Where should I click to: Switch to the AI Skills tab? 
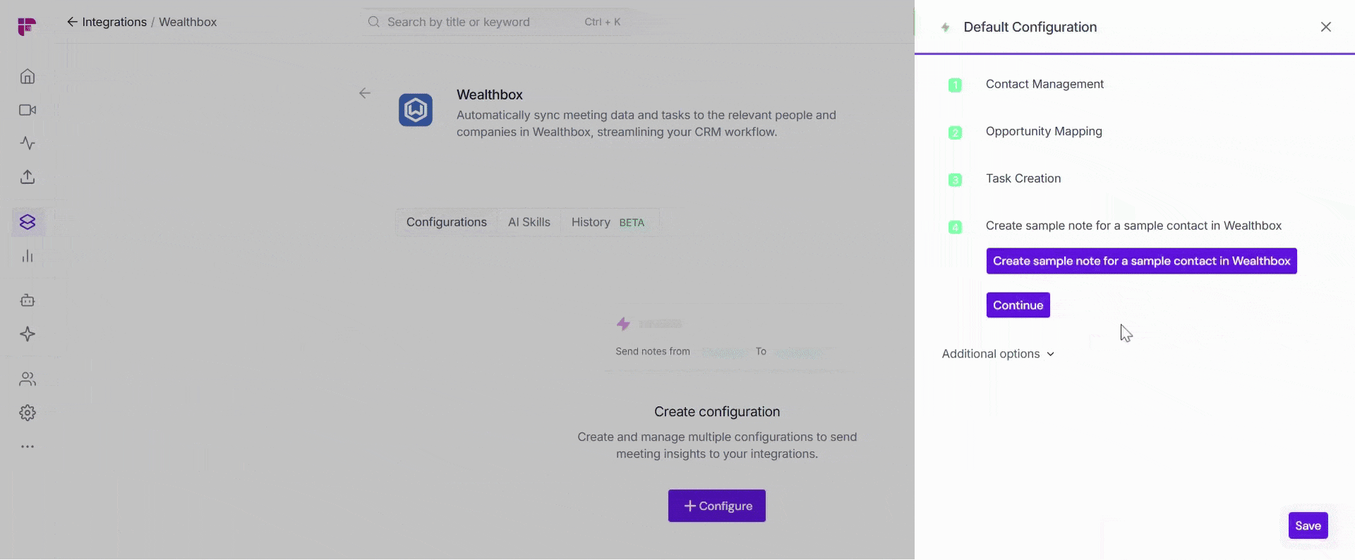(529, 222)
